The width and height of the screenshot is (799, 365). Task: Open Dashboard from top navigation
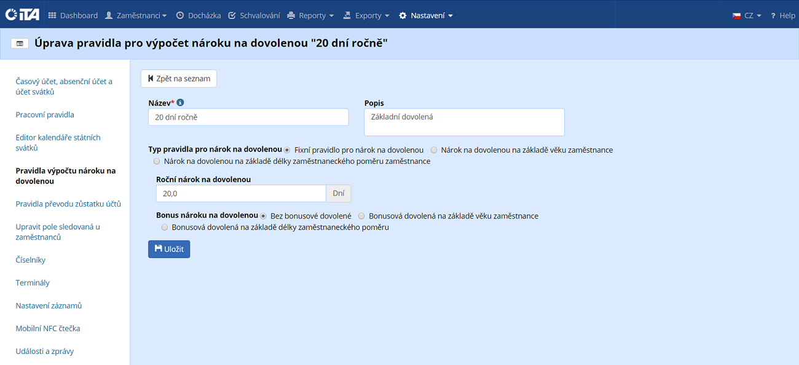click(x=73, y=15)
